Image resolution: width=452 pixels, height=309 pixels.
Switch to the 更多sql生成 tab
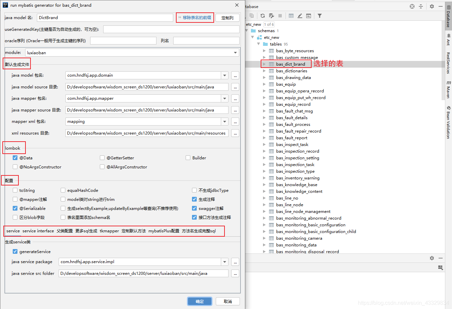click(86, 231)
